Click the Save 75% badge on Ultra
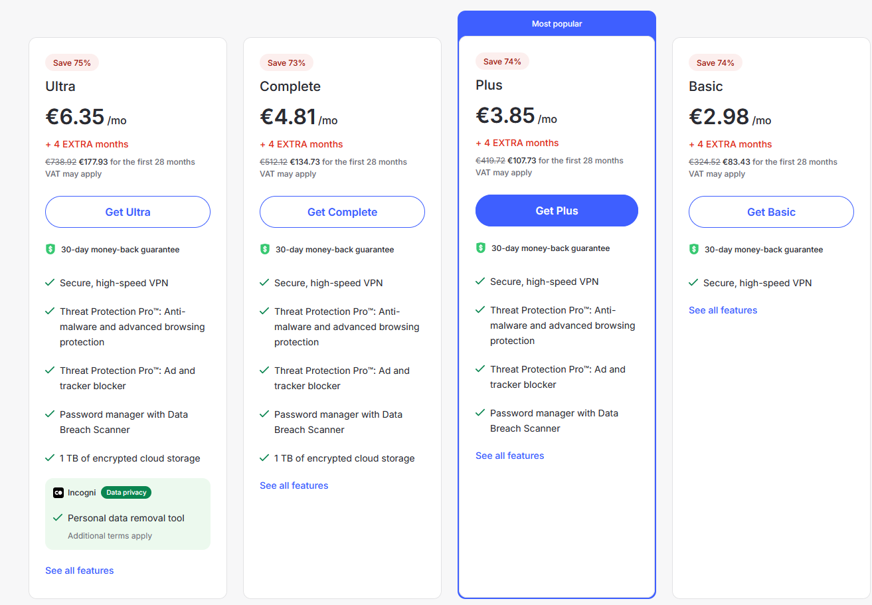Screen dimensions: 872x605 [x=72, y=63]
